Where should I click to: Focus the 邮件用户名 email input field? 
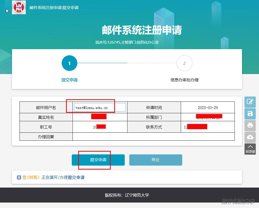click(x=100, y=107)
